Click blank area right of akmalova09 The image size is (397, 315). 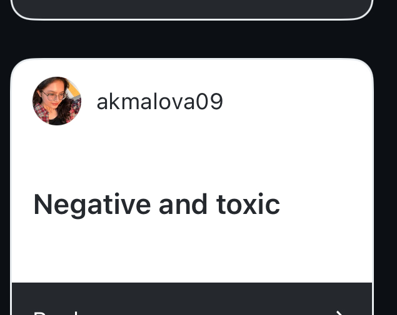coord(296,102)
